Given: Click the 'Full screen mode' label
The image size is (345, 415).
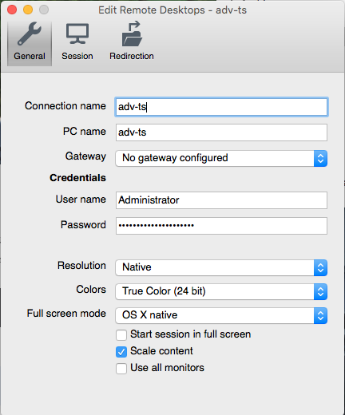Looking at the screenshot, I should pos(66,314).
